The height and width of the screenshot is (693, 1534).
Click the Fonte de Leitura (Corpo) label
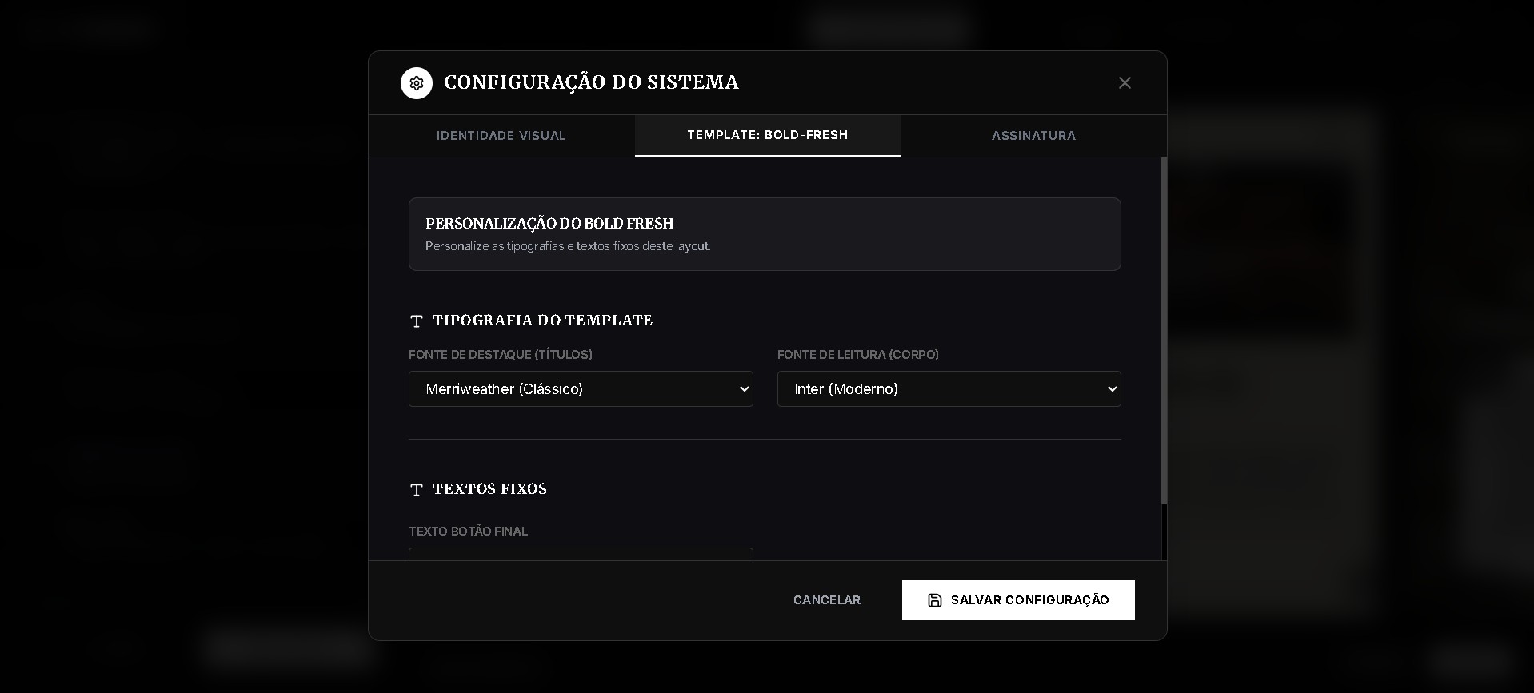(x=858, y=355)
